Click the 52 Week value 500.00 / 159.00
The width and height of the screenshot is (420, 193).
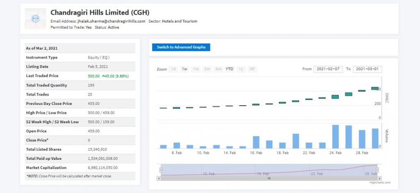[101, 122]
